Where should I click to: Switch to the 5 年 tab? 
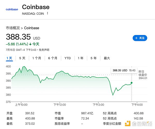94,58
